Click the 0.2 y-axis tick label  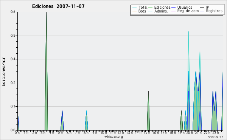click(x=13, y=83)
